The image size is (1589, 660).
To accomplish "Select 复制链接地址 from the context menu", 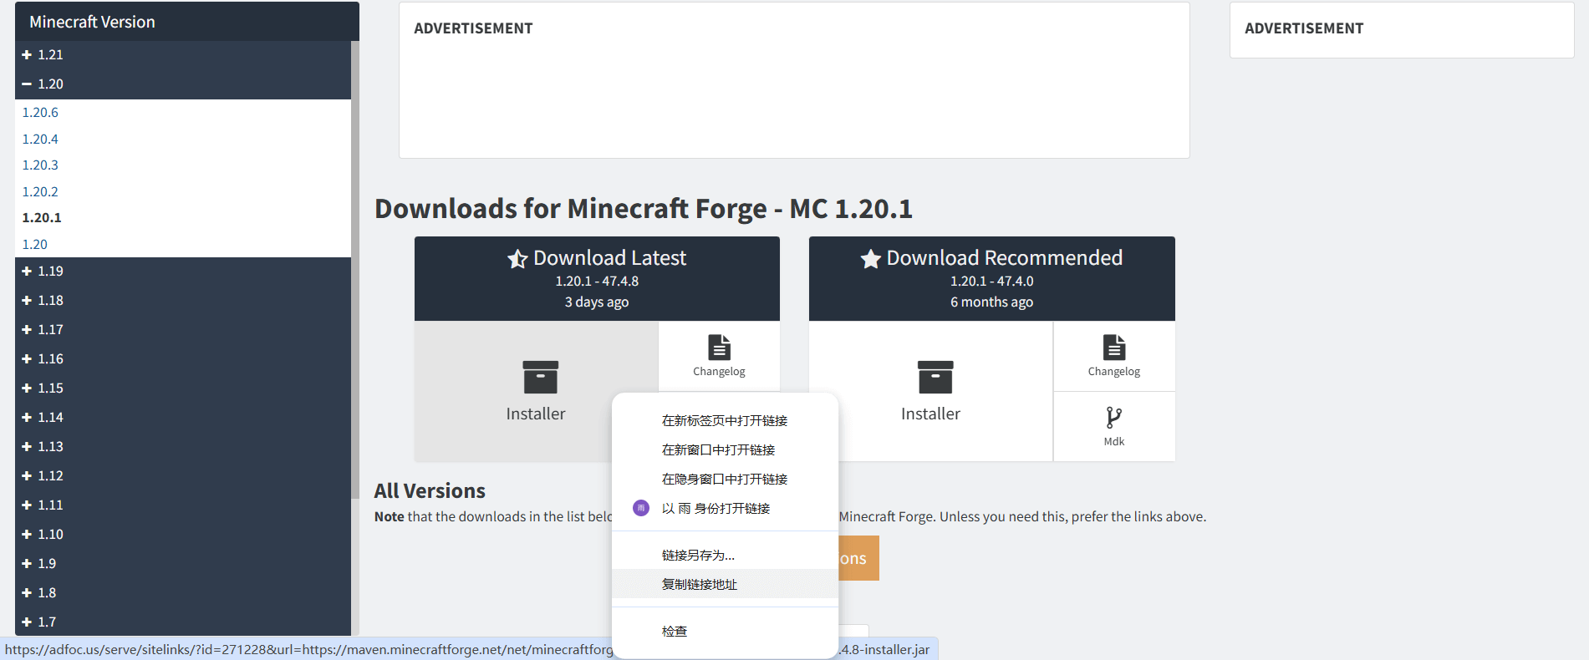I will tap(700, 585).
